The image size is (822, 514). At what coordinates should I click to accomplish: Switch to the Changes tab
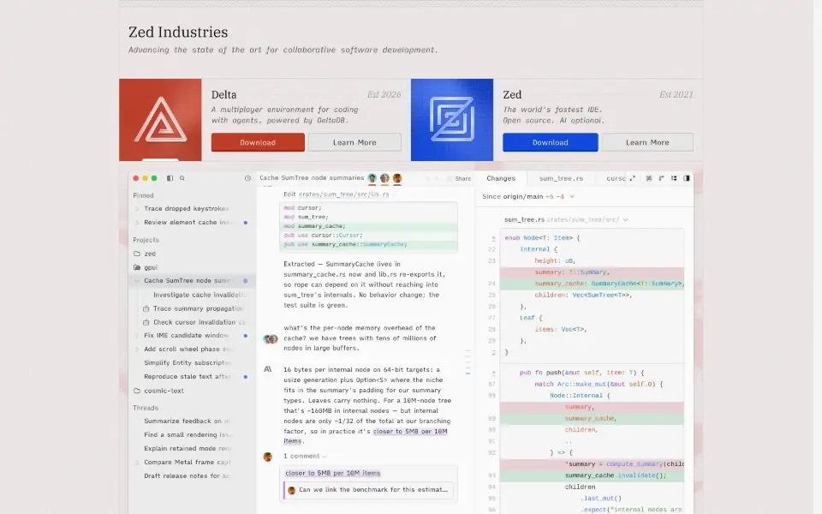click(501, 178)
